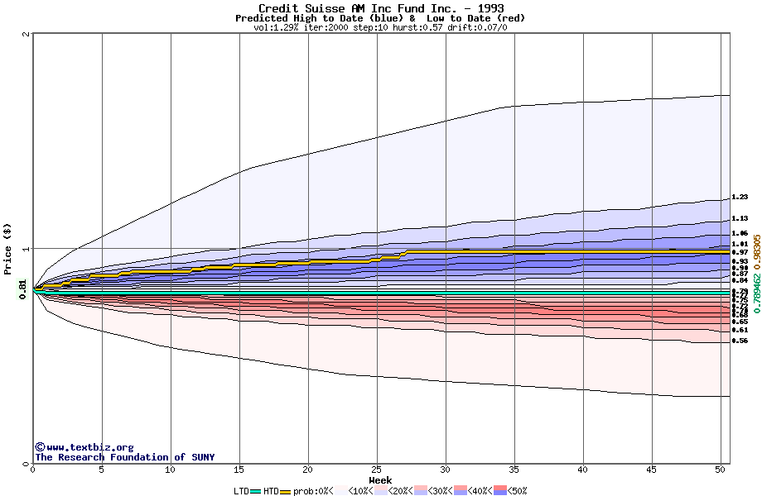762x496 pixels.
Task: Click the orange vertical value 0.98305
Action: click(x=757, y=252)
